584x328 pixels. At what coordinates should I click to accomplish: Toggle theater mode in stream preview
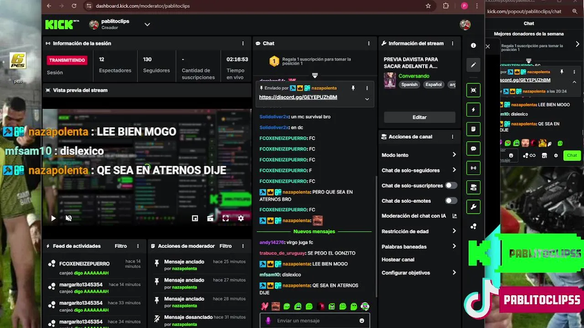210,218
